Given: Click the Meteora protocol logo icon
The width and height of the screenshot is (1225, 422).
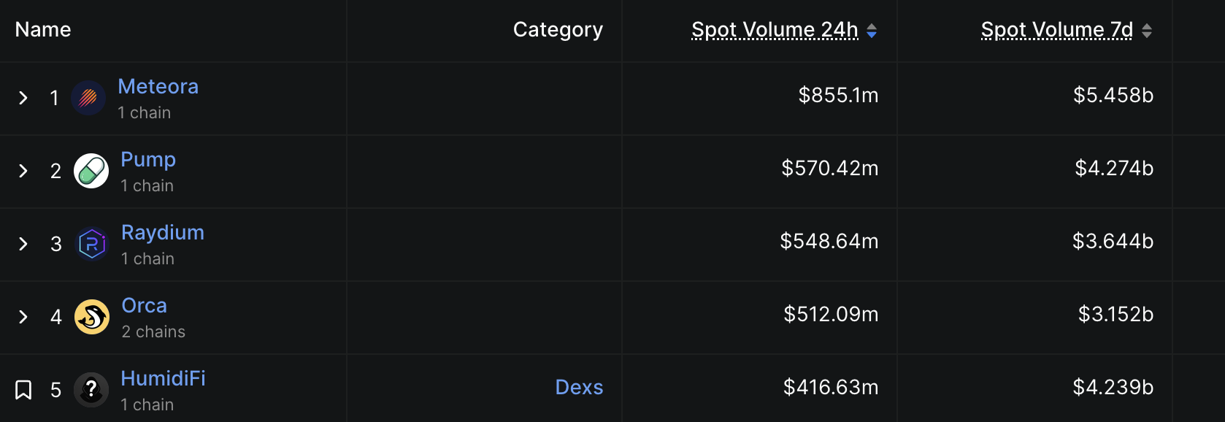Looking at the screenshot, I should (88, 98).
